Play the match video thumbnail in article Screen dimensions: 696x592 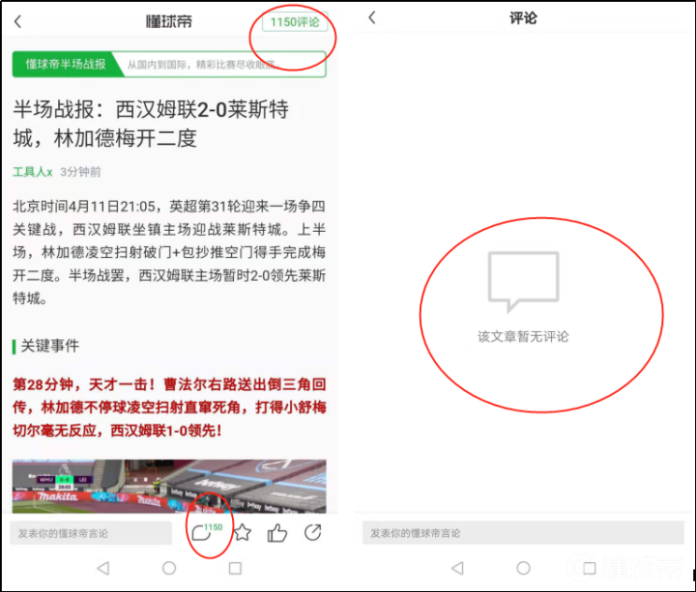(x=169, y=486)
